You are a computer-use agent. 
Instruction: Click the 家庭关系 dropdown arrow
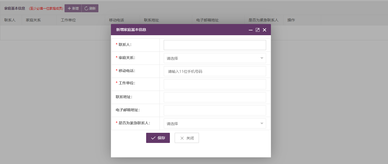[262, 58]
